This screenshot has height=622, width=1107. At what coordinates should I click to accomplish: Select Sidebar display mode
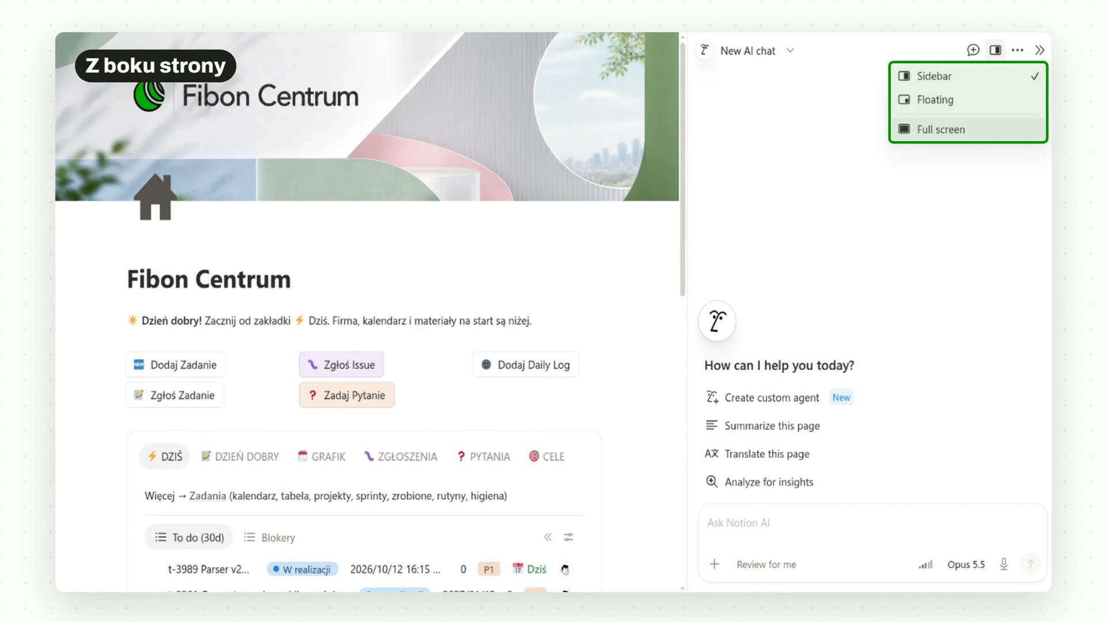pos(968,76)
